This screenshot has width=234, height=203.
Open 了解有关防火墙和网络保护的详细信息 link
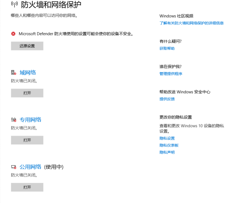(192, 23)
